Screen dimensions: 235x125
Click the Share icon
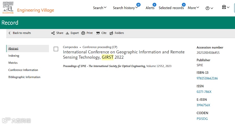(53, 33)
